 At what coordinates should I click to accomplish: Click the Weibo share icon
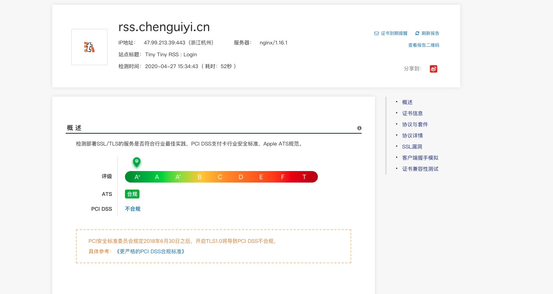pyautogui.click(x=433, y=69)
